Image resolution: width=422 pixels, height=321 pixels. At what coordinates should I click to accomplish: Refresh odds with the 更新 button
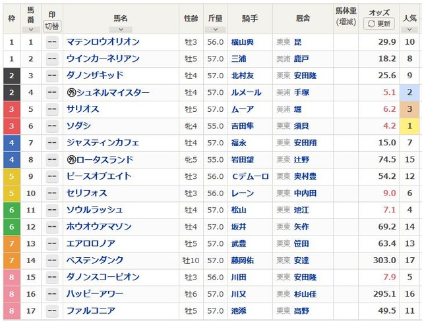coord(379,24)
